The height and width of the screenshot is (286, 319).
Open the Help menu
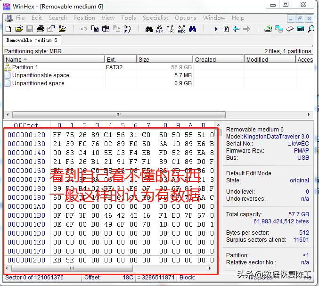[x=238, y=18]
